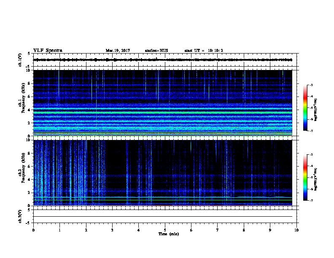Click time axis tick label "2"
This screenshot has height=258, width=334.
point(86,230)
